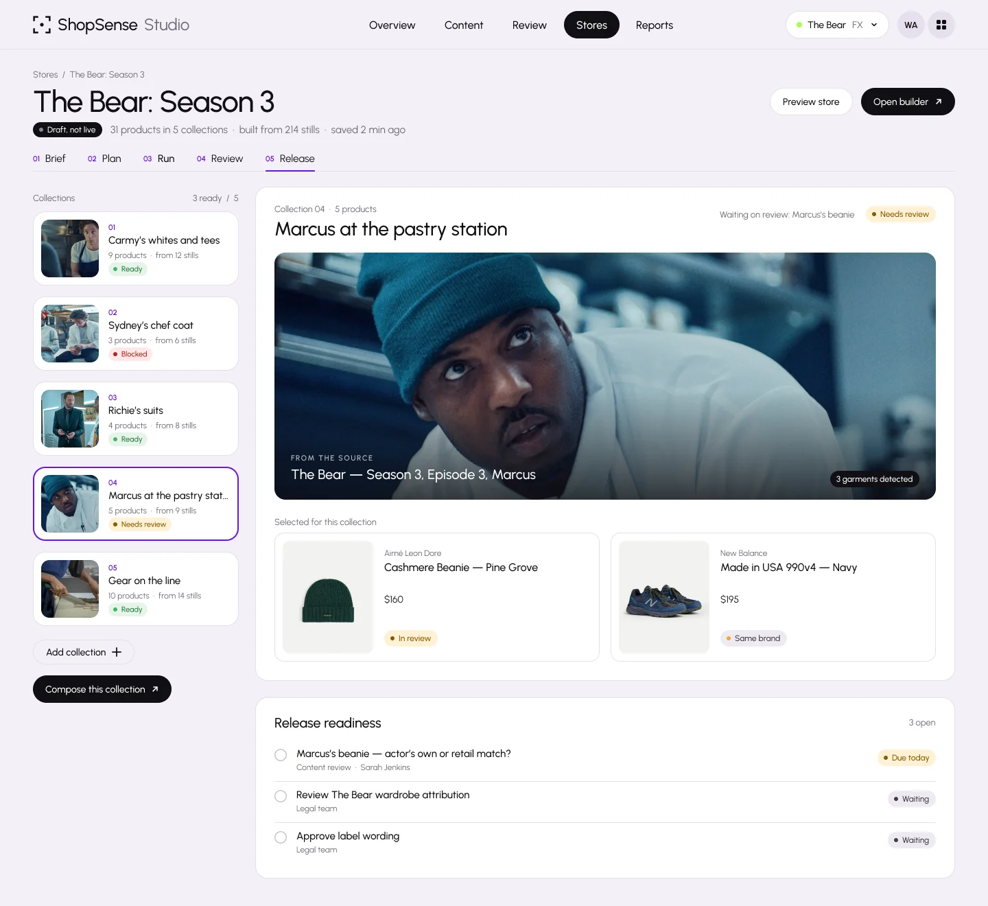The image size is (988, 906).
Task: Switch to the 04 Review step tab
Action: coord(220,159)
